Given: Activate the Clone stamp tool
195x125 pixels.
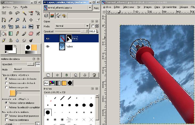Looking at the screenshot, I should pos(11,40).
